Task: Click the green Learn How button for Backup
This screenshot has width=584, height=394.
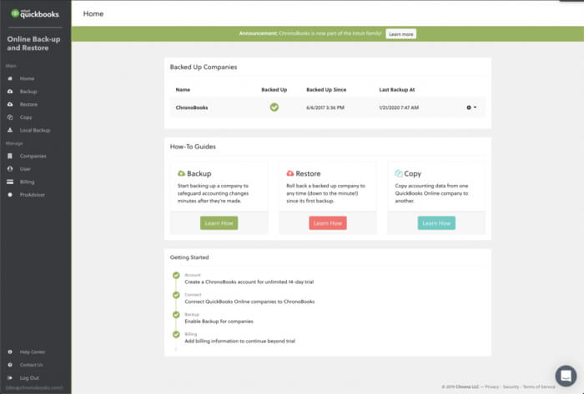Action: point(219,223)
